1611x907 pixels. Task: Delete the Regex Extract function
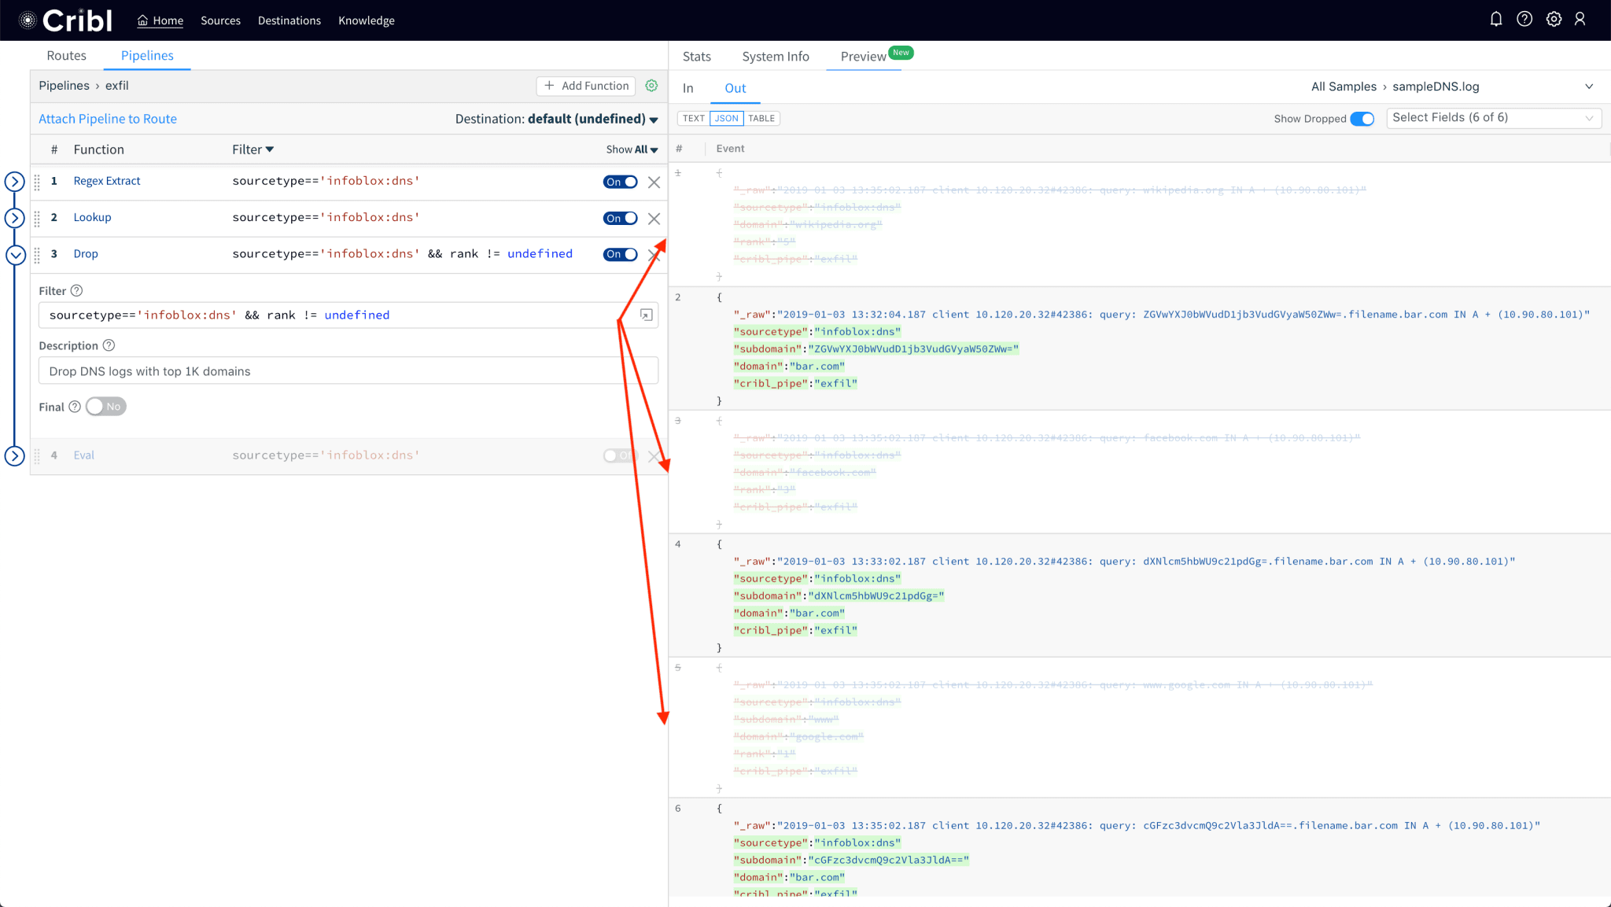point(654,183)
